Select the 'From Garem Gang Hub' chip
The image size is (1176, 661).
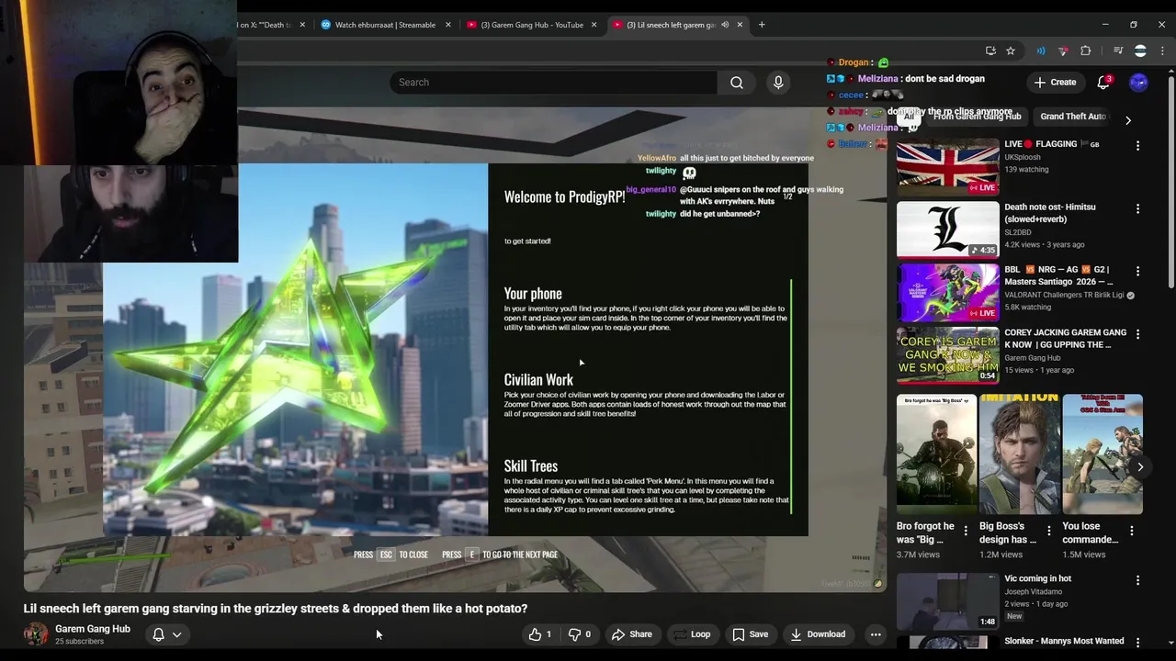(977, 117)
